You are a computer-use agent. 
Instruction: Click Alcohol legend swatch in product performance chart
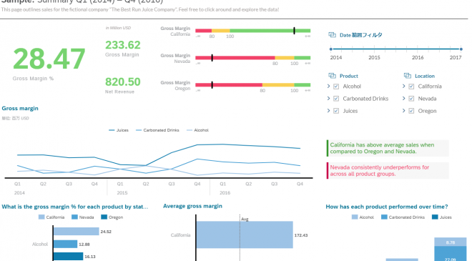[355, 217]
